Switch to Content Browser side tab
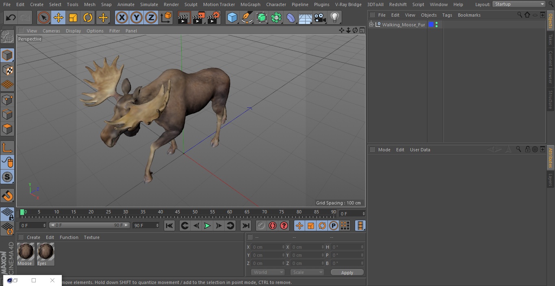This screenshot has width=555, height=286. [x=551, y=67]
